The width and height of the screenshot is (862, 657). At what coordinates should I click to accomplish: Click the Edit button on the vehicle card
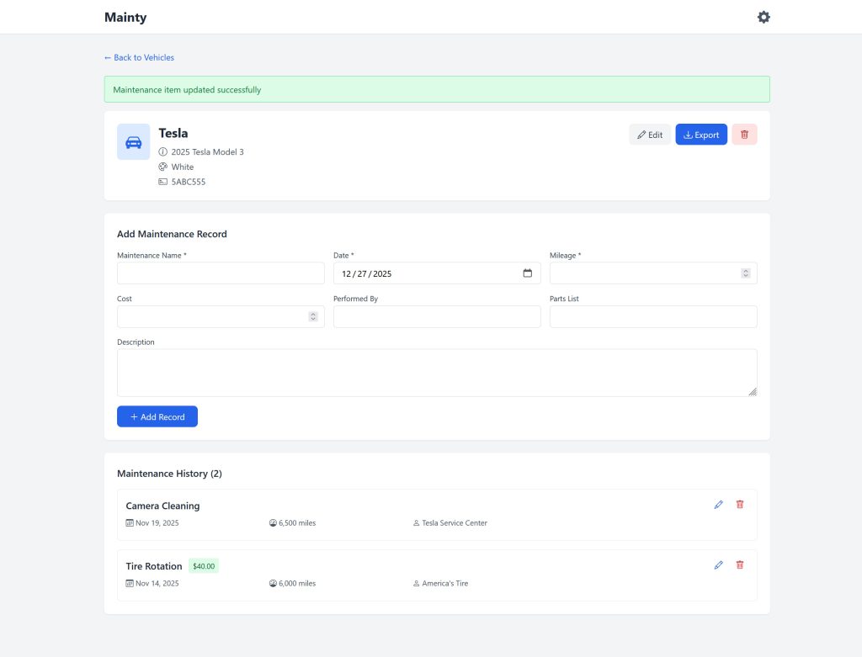650,134
